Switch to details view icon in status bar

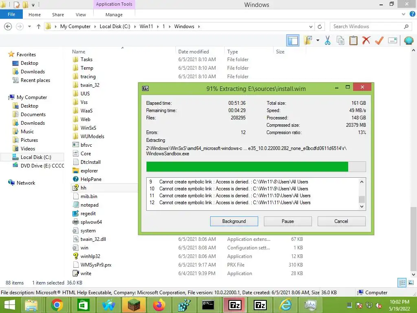(x=402, y=283)
